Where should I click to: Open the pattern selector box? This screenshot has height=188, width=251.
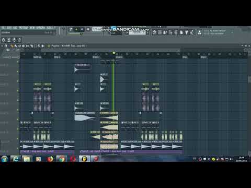pyautogui.click(x=137, y=33)
